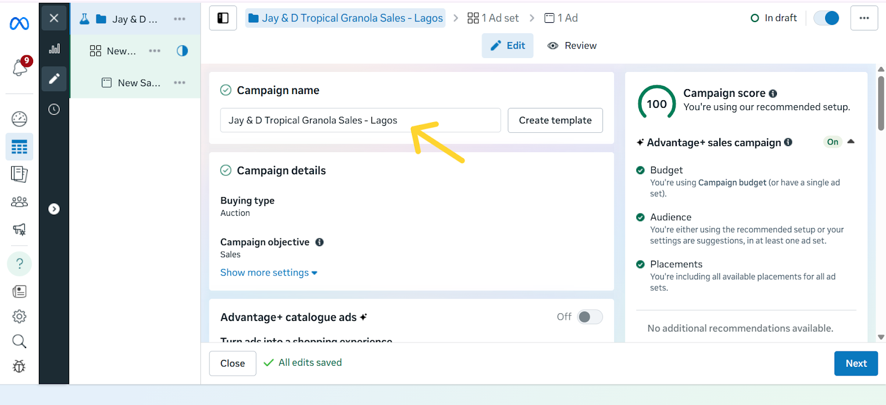The width and height of the screenshot is (886, 405).
Task: Toggle the In draft campaign switch
Action: pos(827,18)
